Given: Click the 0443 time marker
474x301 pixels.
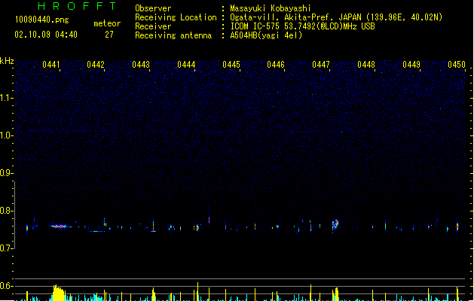Looking at the screenshot, I should [x=141, y=65].
